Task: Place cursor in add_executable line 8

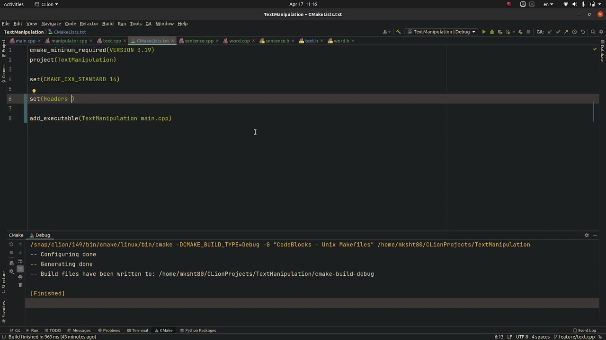Action: [x=101, y=119]
